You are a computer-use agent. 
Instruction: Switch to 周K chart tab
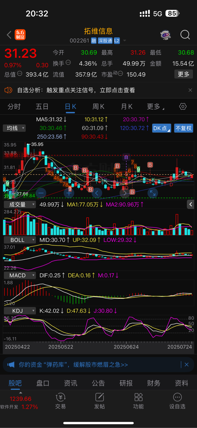pyautogui.click(x=98, y=107)
